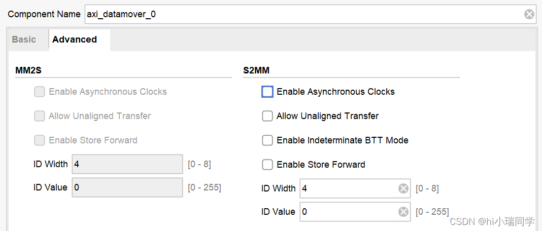
Task: Click the Enable Indeterminate BTT Mode label
Action: [343, 140]
